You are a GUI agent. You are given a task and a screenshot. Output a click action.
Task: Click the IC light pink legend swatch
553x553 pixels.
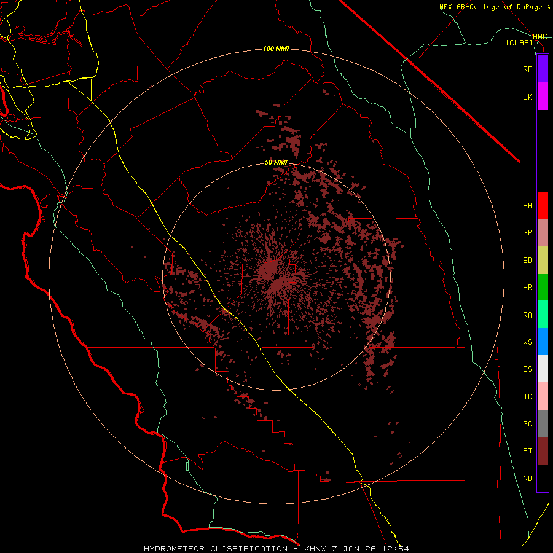click(x=543, y=396)
